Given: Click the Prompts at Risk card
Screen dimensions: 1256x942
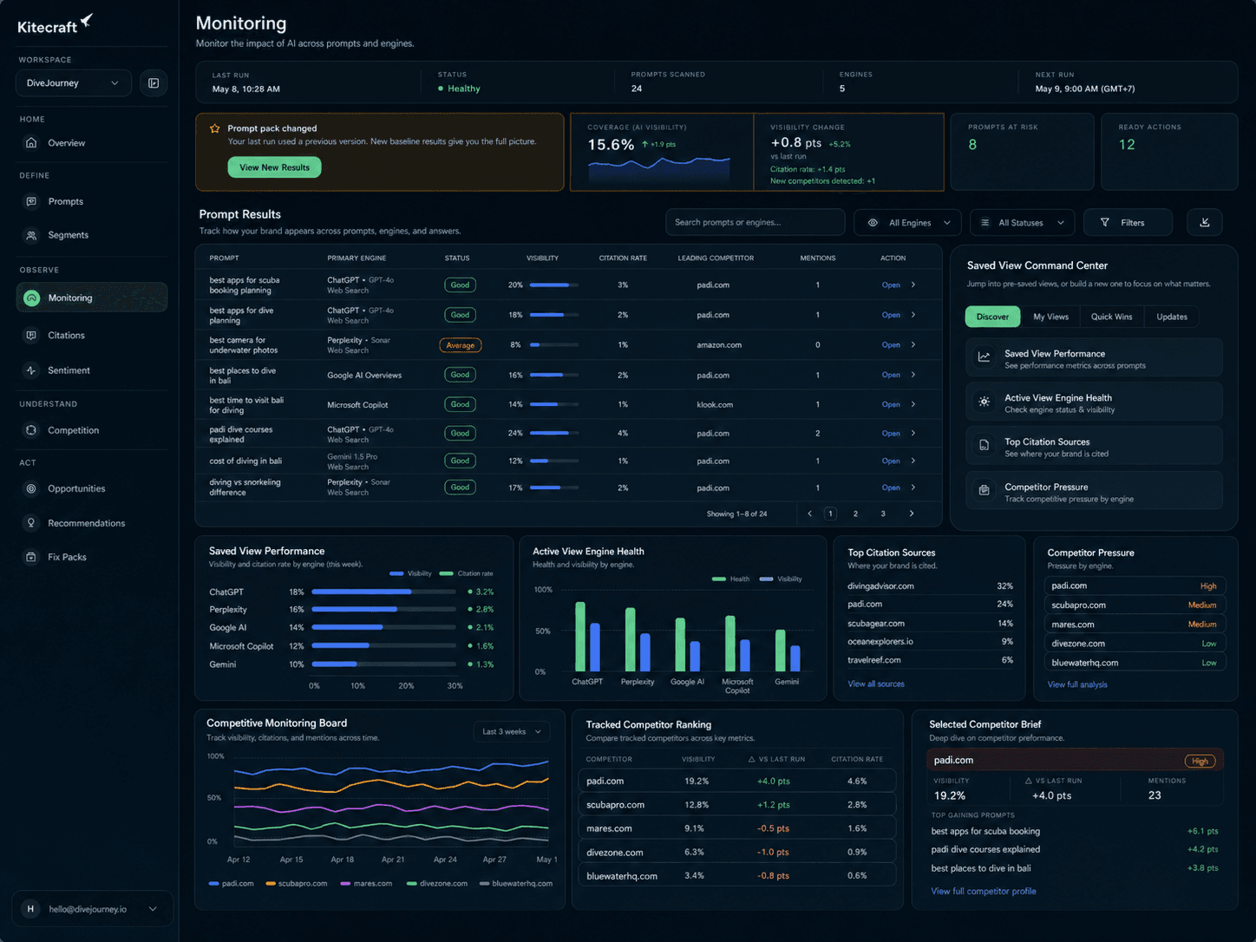Looking at the screenshot, I should [x=1022, y=151].
